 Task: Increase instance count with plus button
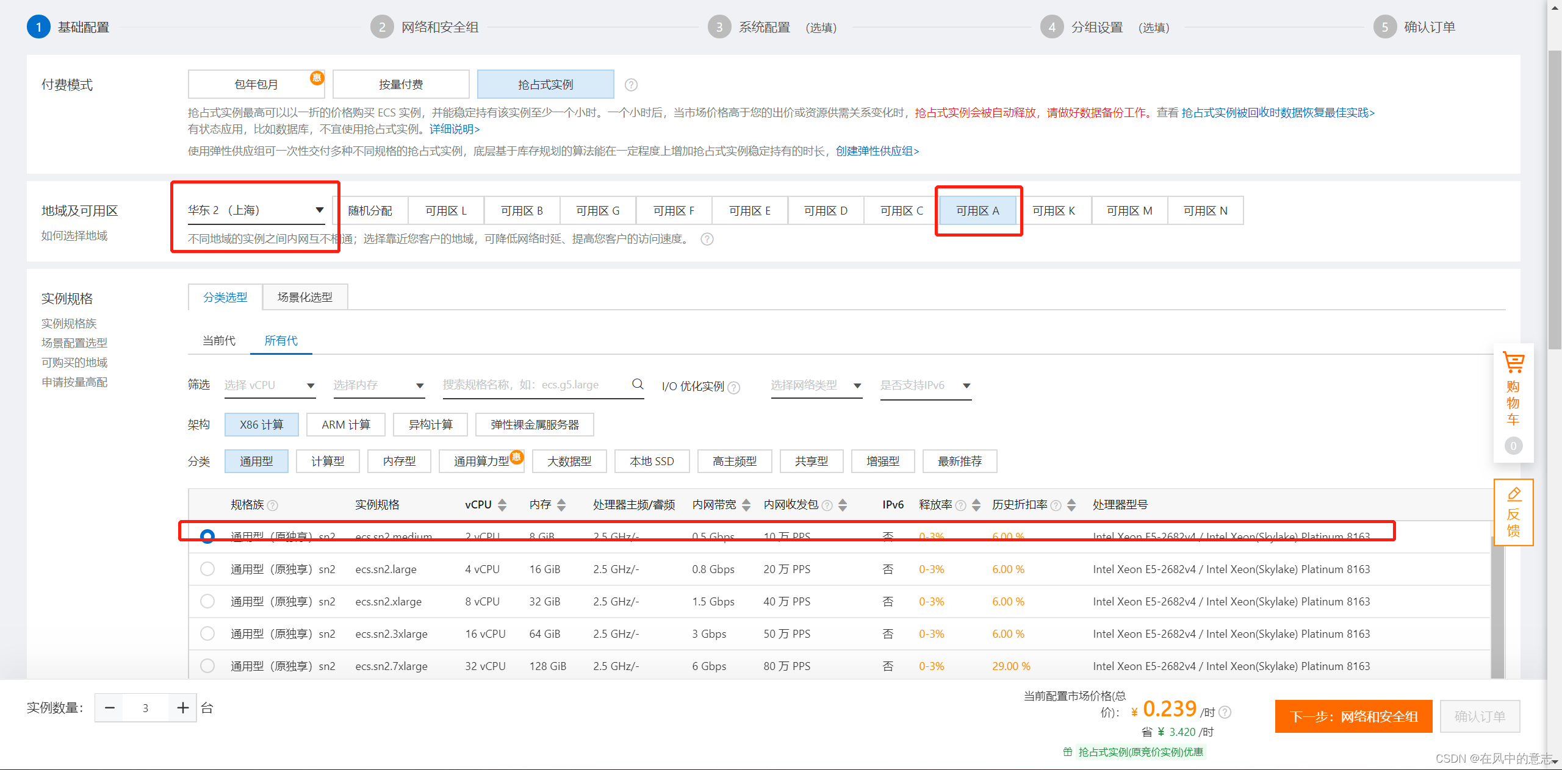pyautogui.click(x=182, y=708)
